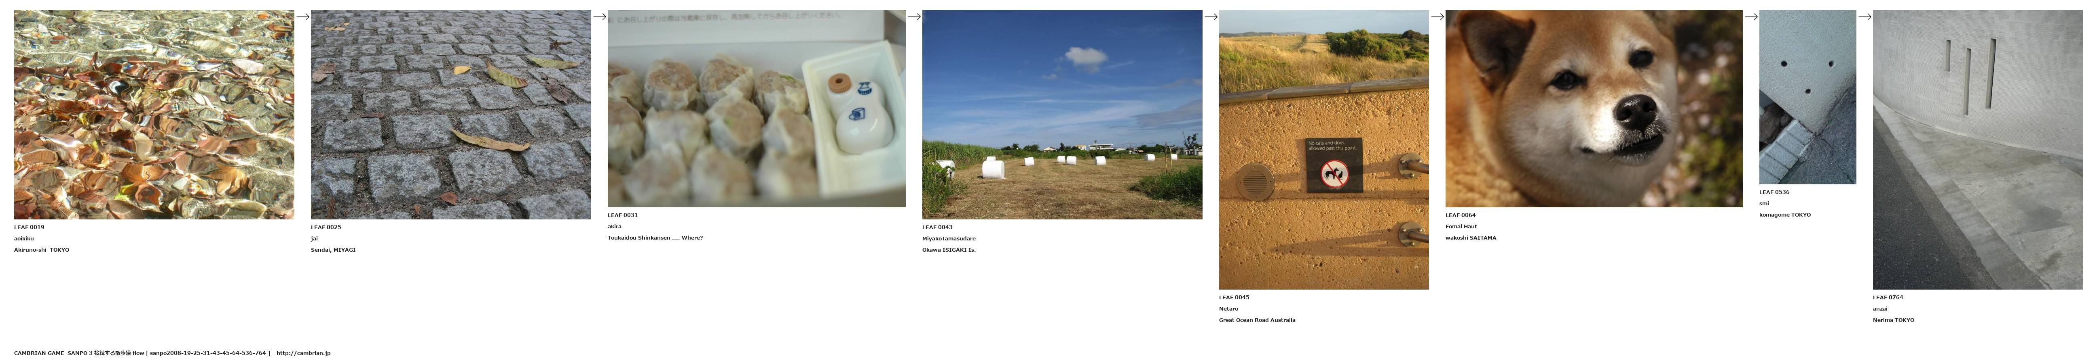The height and width of the screenshot is (363, 2097).
Task: Click arrow after the shumai photo
Action: (x=914, y=16)
